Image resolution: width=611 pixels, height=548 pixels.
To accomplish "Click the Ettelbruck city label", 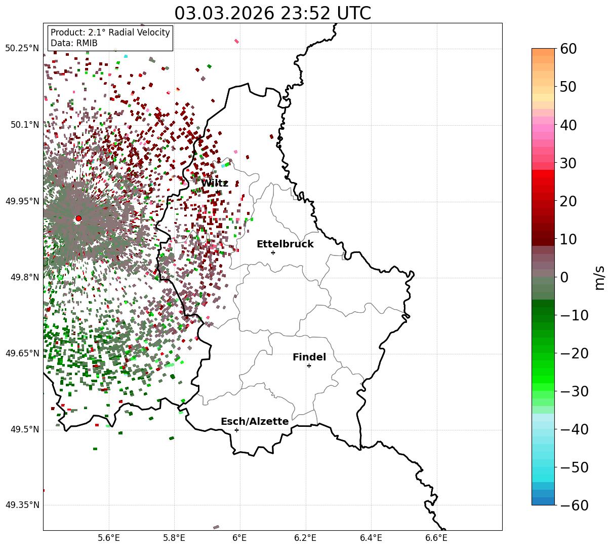I will pos(285,244).
